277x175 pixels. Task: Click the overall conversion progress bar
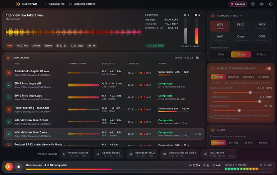(123, 169)
